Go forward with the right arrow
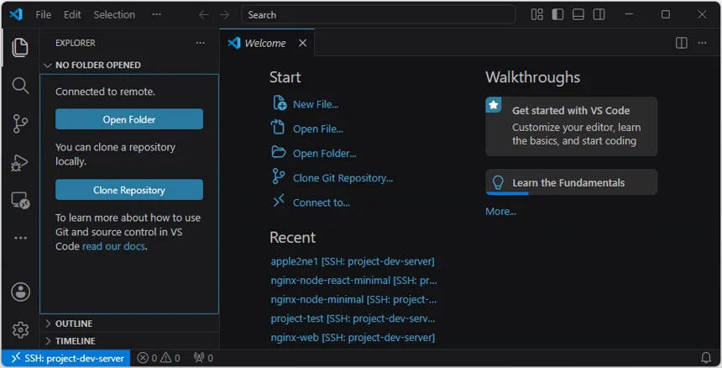Screen dimensions: 722x368 coord(224,15)
